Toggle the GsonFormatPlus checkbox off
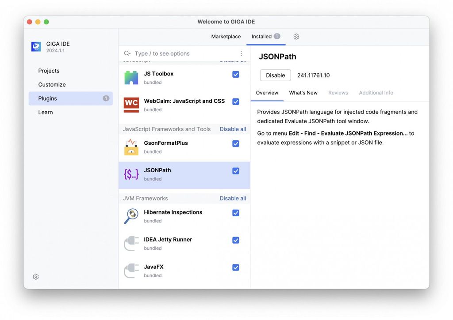 [236, 144]
